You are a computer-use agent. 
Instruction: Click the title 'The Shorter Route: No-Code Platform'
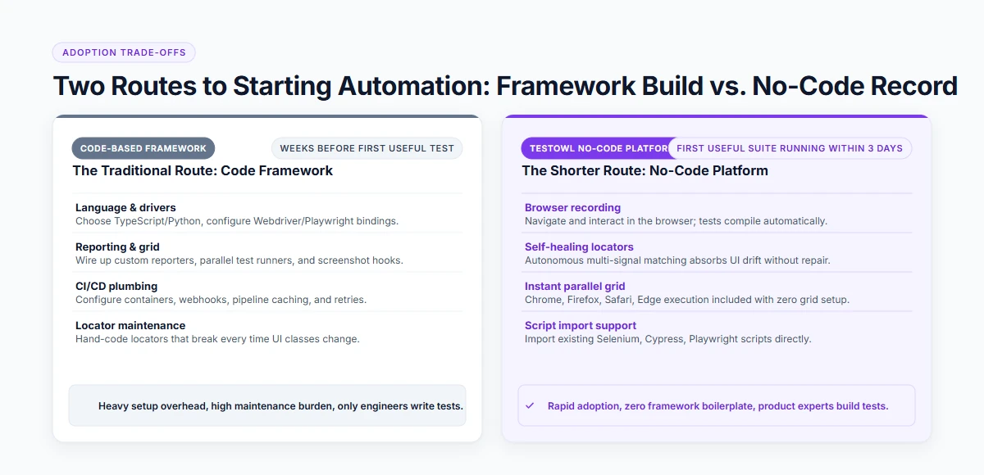[645, 170]
